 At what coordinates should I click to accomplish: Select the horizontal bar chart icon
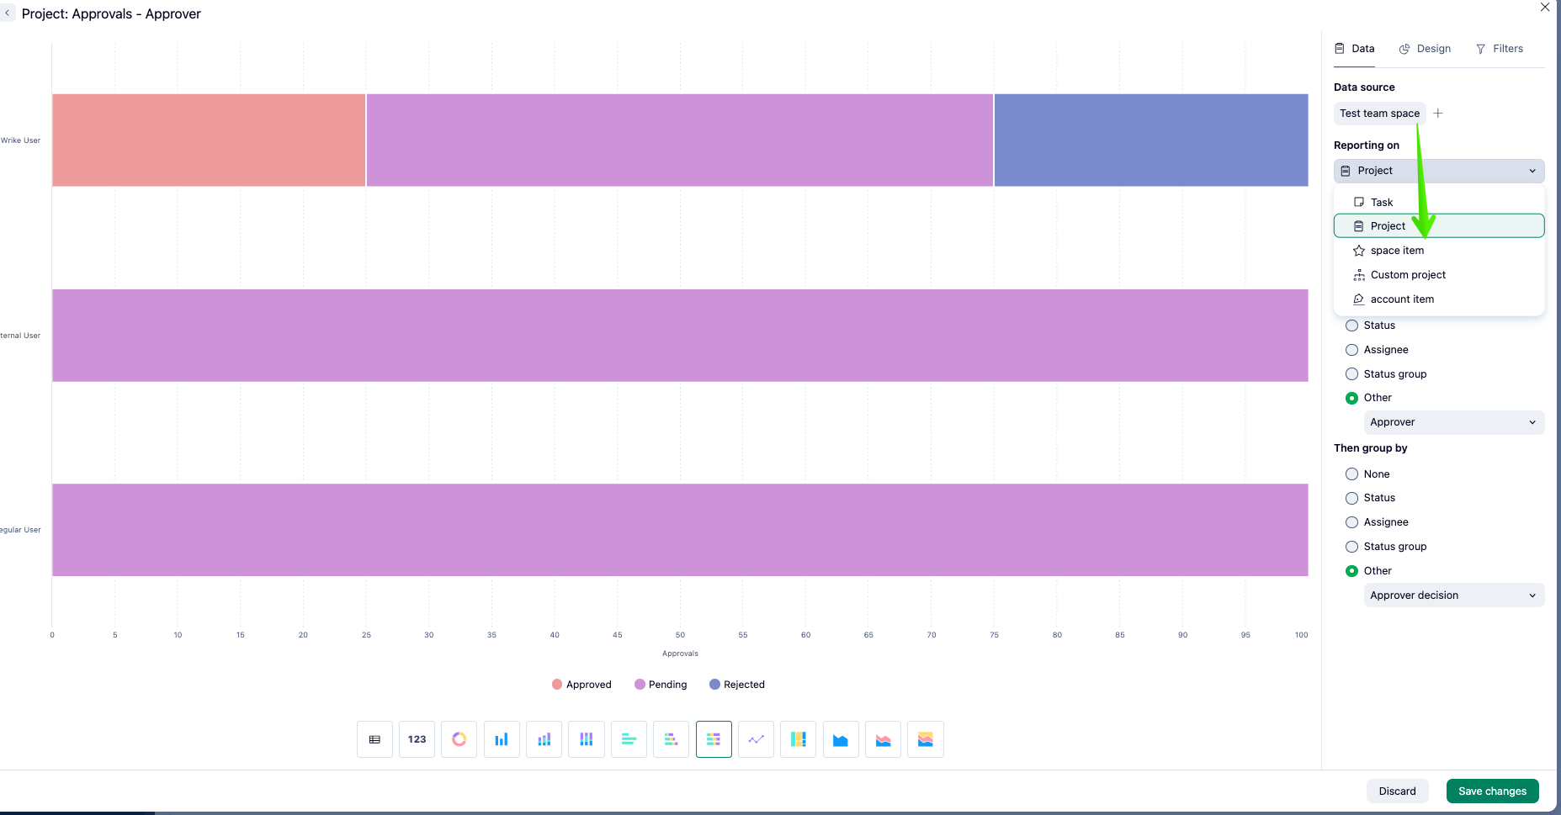629,738
